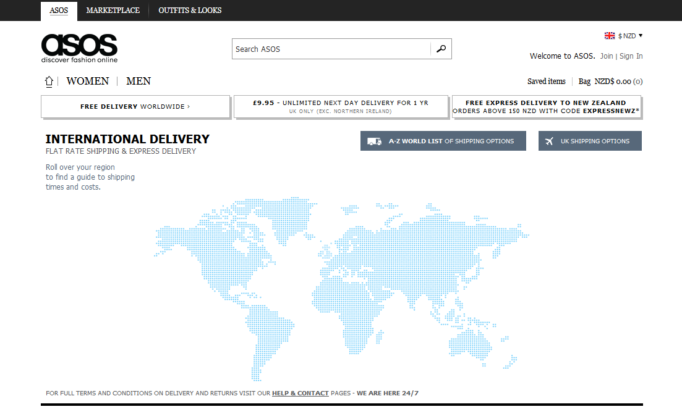Click the Sign In link
The image size is (682, 412).
[x=631, y=56]
